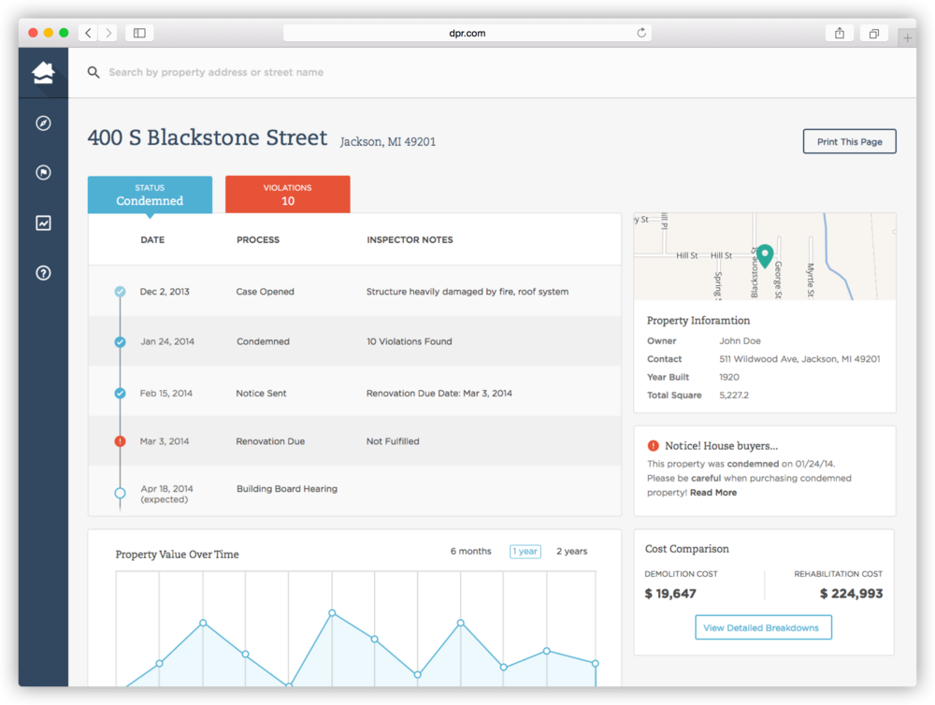The width and height of the screenshot is (935, 705).
Task: Click View Detailed Breakdowns button
Action: (x=763, y=627)
